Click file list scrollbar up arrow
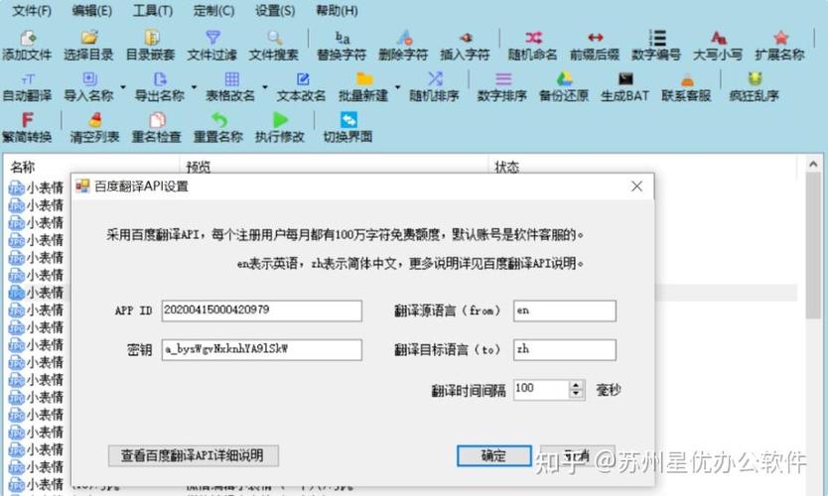 click(813, 165)
